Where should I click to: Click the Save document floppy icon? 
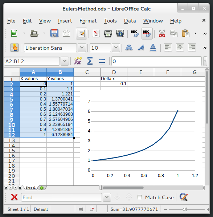[x=54, y=33]
